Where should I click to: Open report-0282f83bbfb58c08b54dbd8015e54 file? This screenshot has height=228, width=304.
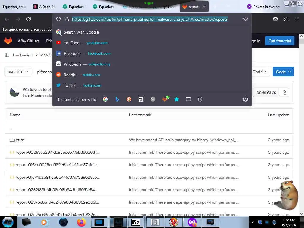(x=57, y=190)
